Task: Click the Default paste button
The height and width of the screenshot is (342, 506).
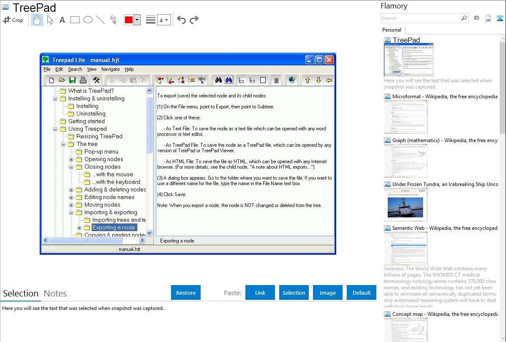Action: (x=362, y=293)
